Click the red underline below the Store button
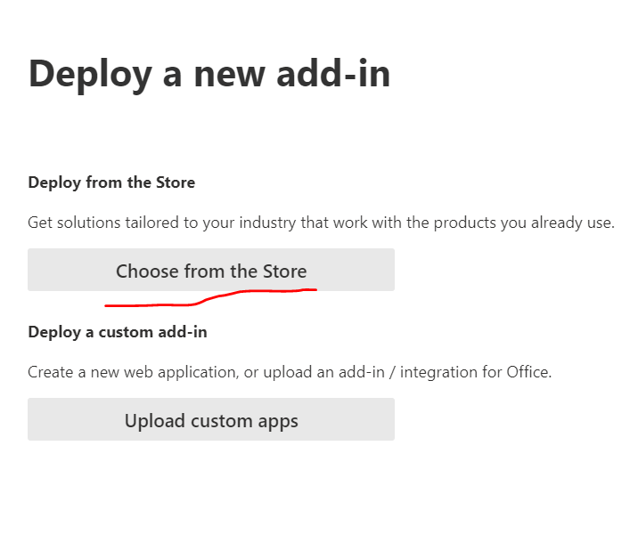The image size is (638, 559). tap(210, 299)
